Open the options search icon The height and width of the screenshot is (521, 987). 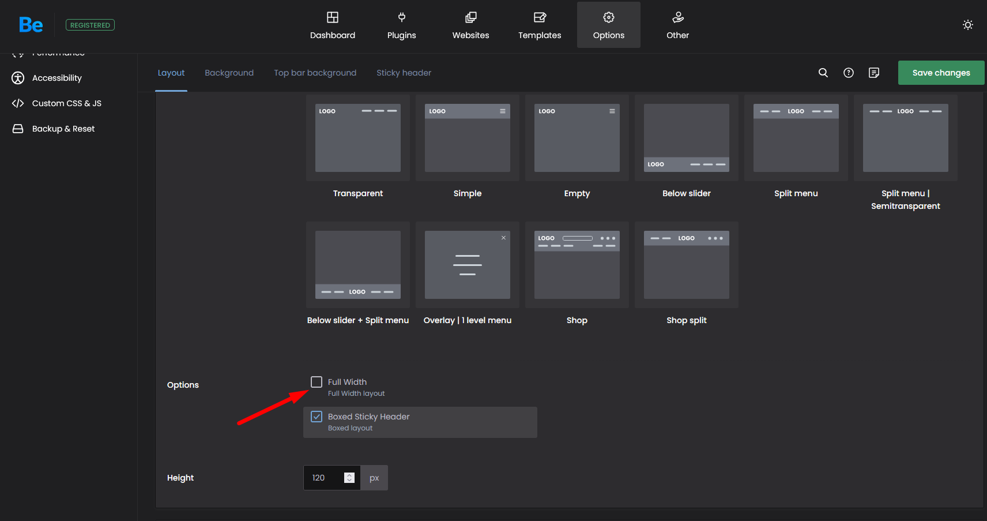tap(823, 73)
